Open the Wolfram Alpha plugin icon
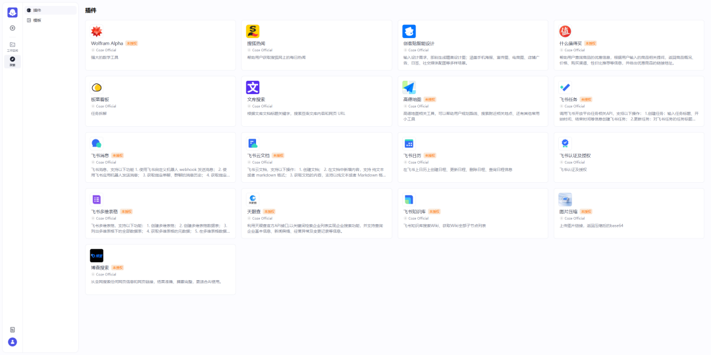 click(x=97, y=32)
